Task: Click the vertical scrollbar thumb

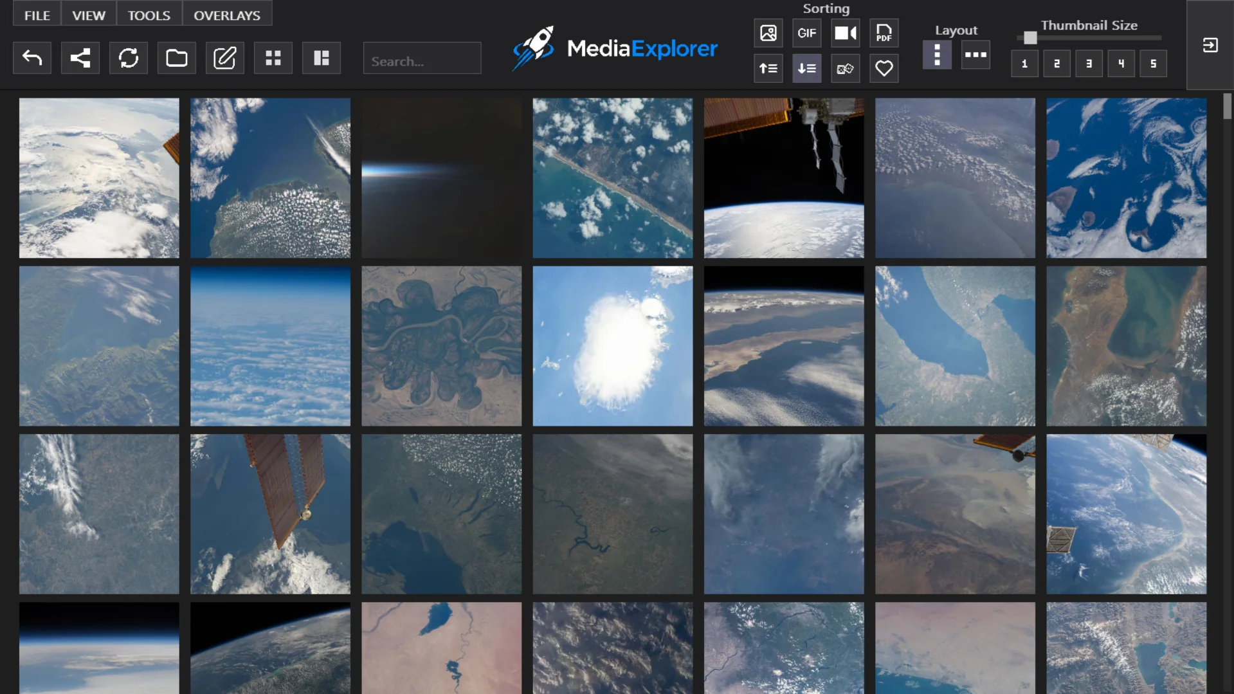Action: [x=1227, y=106]
